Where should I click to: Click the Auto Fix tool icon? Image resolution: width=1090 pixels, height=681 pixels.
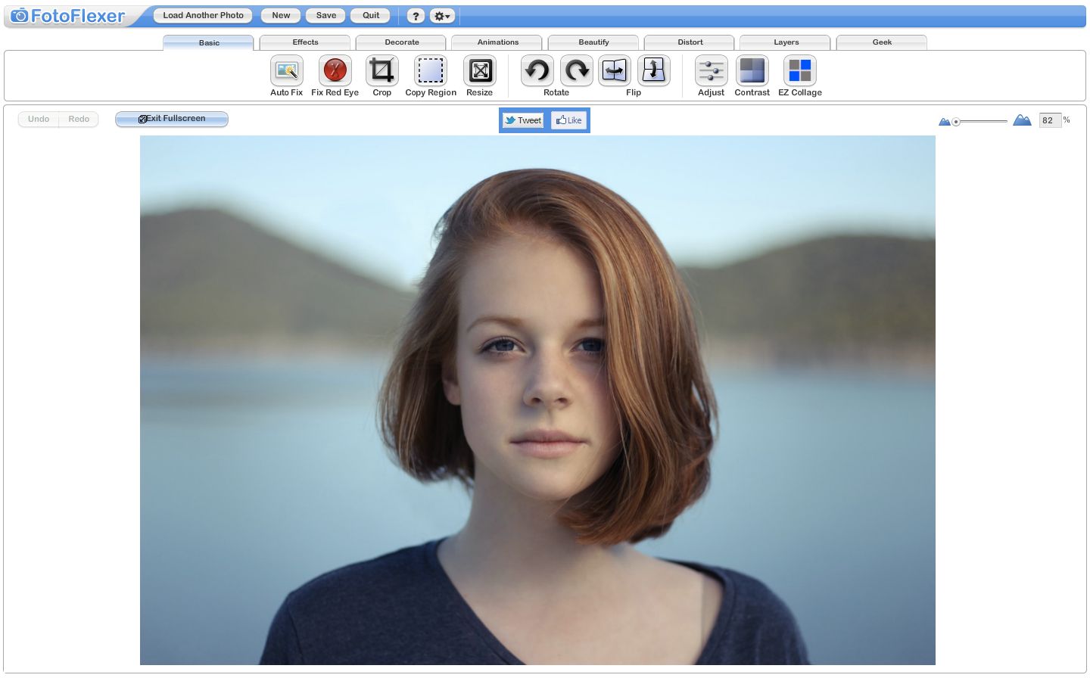coord(287,71)
